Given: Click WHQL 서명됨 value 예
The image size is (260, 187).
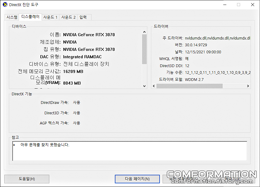Looking at the screenshot, I should 187,59.
